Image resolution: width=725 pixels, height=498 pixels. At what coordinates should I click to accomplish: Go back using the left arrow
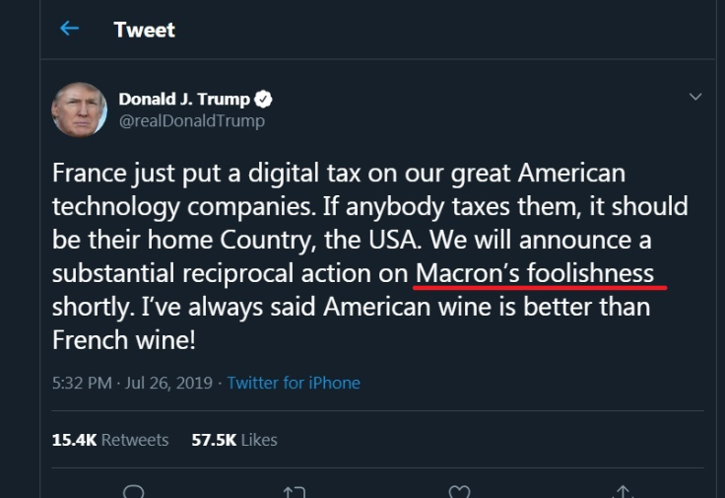click(69, 29)
